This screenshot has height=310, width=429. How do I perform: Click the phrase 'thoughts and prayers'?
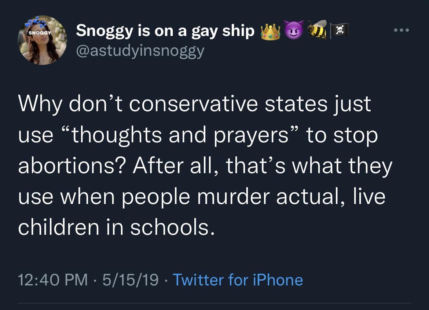180,135
